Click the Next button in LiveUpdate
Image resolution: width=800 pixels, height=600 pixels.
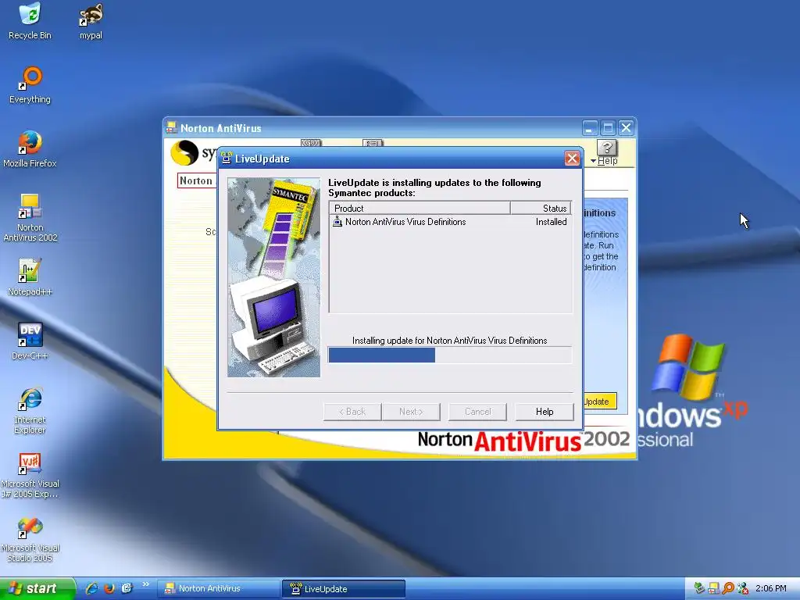pos(411,412)
